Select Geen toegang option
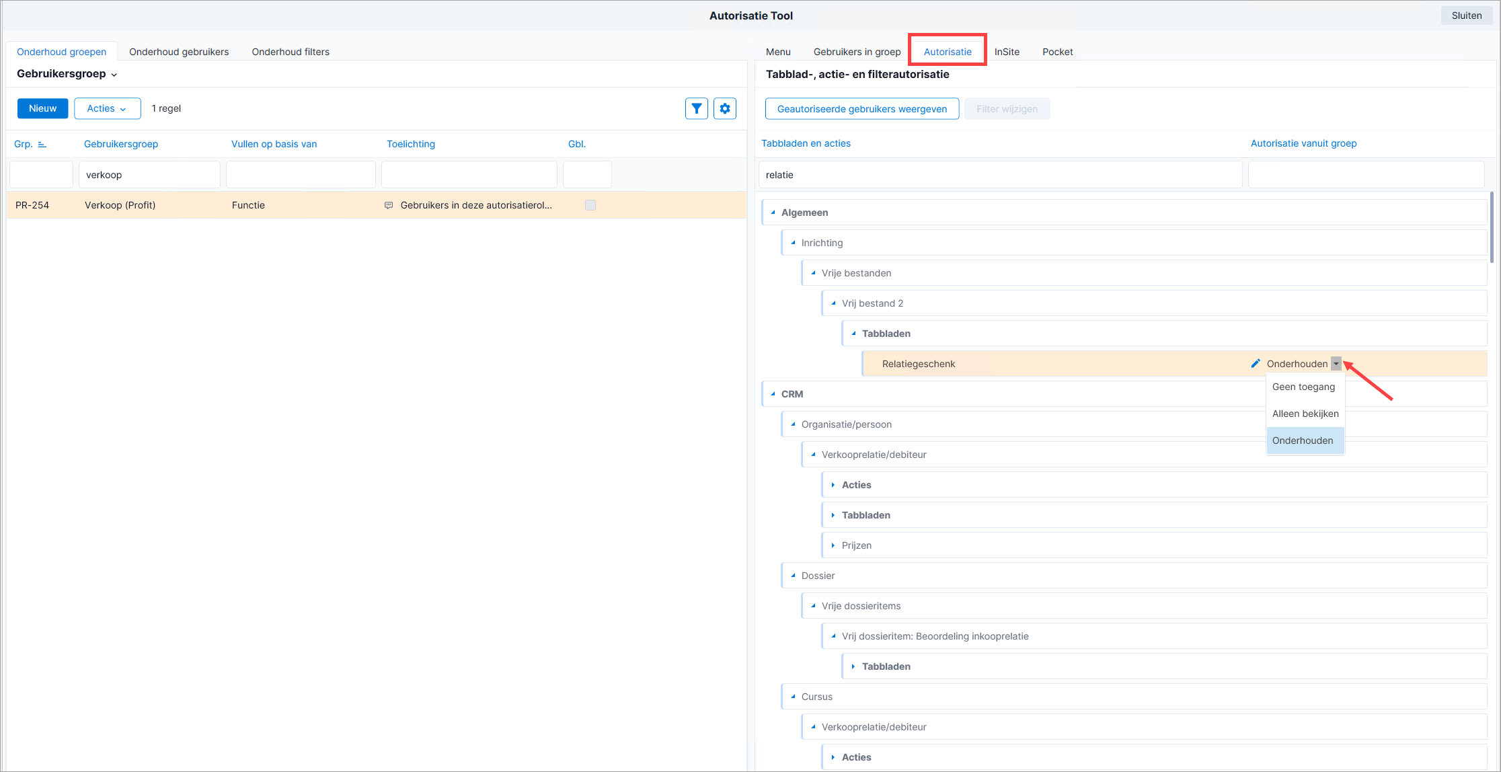The image size is (1501, 772). click(x=1305, y=387)
